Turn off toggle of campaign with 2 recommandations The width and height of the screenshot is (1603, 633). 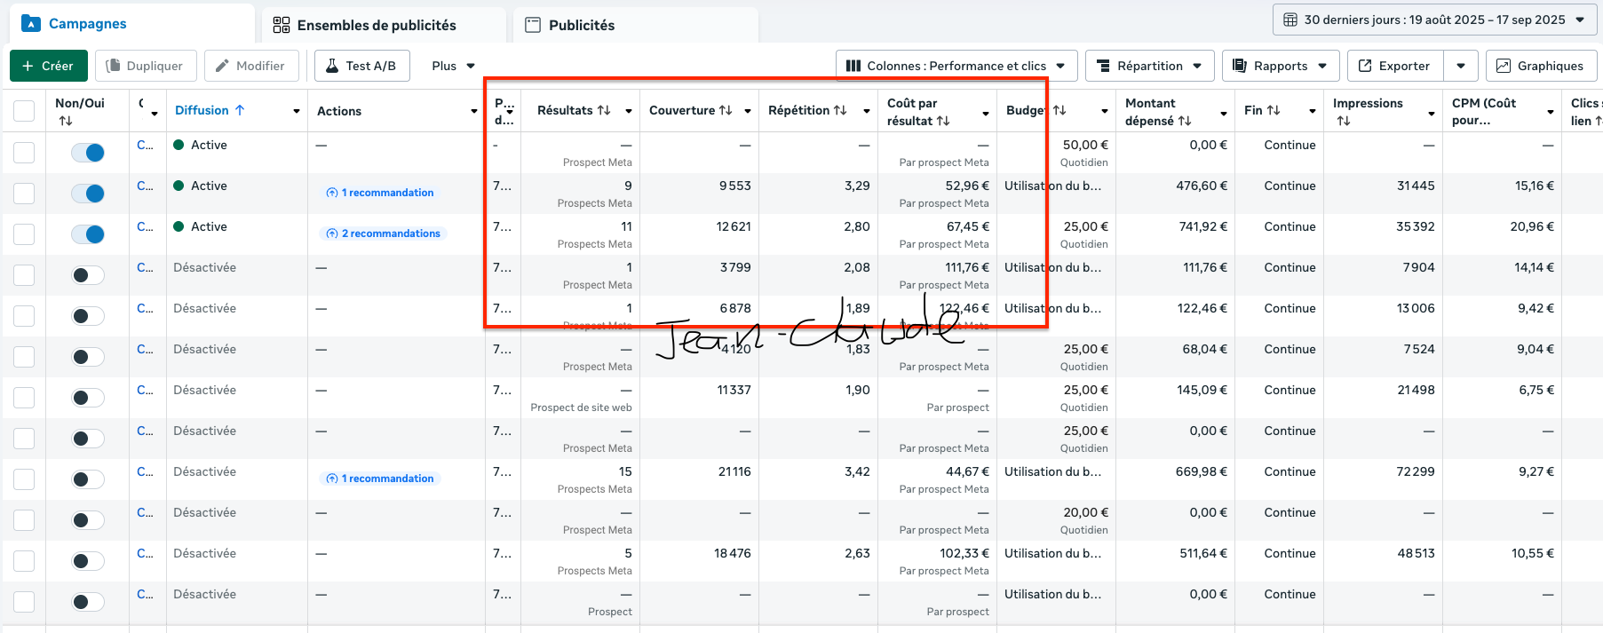click(88, 234)
